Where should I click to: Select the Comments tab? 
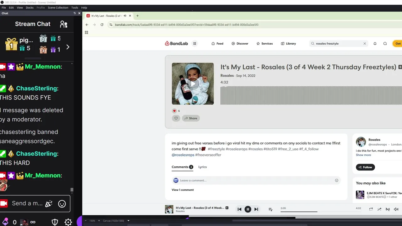click(x=182, y=167)
